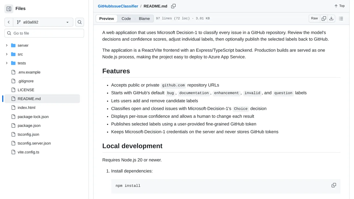Click the enhancement label code text
354x199 pixels.
coord(227,93)
